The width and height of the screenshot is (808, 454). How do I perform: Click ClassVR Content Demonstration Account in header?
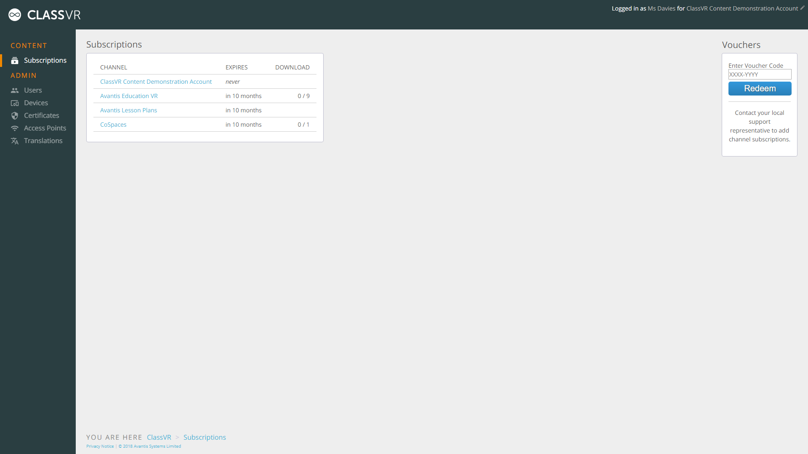click(x=742, y=8)
